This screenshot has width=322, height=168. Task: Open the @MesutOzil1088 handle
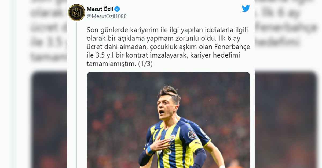click(x=107, y=16)
